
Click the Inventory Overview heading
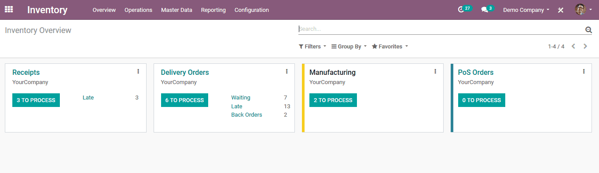pos(38,30)
